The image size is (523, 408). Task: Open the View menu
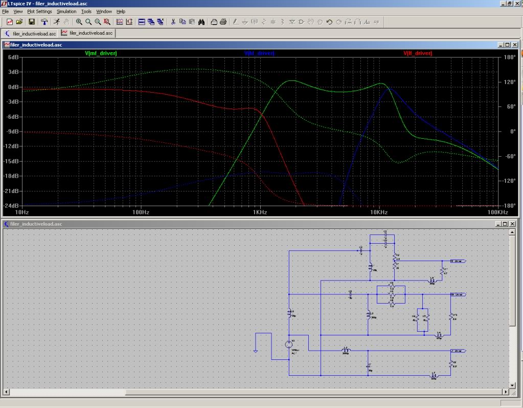pyautogui.click(x=18, y=11)
